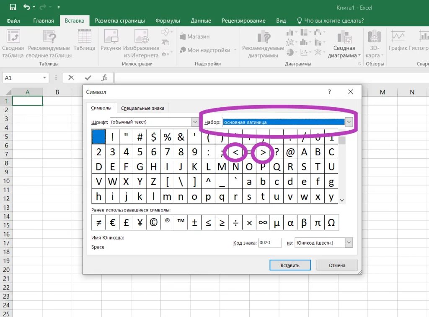The width and height of the screenshot is (429, 317).
Task: Select the blue space character cell
Action: point(99,137)
